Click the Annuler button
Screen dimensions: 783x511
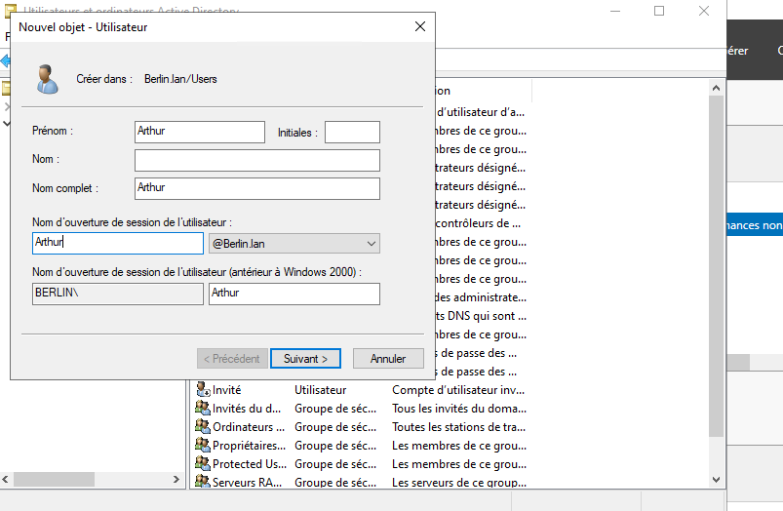388,358
